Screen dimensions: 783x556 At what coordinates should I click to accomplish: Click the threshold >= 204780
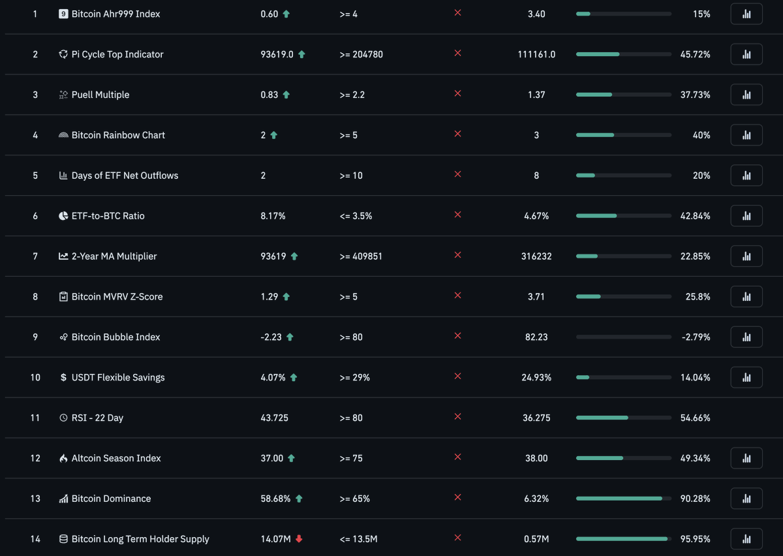pos(361,54)
